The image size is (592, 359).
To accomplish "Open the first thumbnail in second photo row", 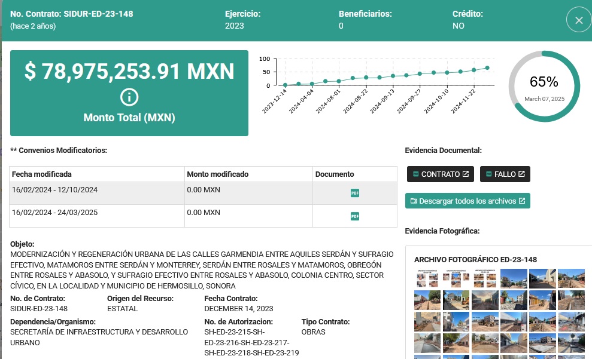I will pyautogui.click(x=427, y=300).
